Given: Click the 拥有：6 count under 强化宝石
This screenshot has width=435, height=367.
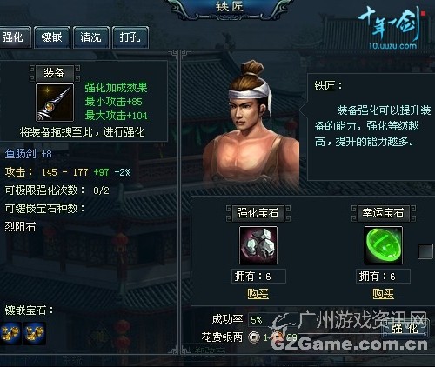Looking at the screenshot, I should (x=258, y=277).
